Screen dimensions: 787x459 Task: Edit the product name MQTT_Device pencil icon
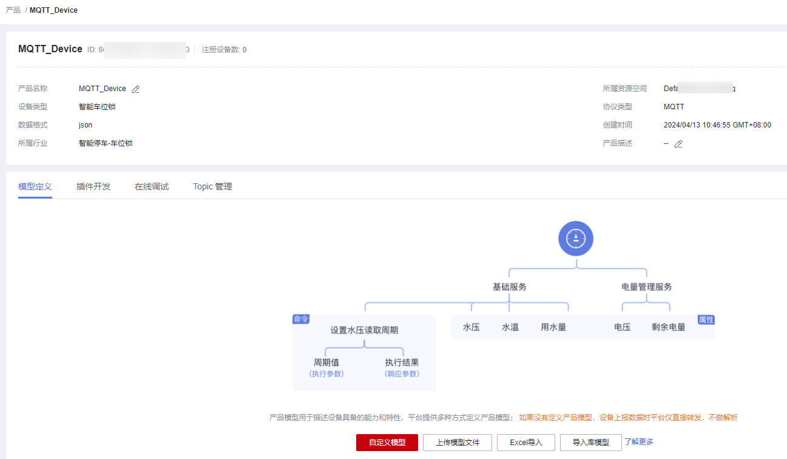point(135,89)
